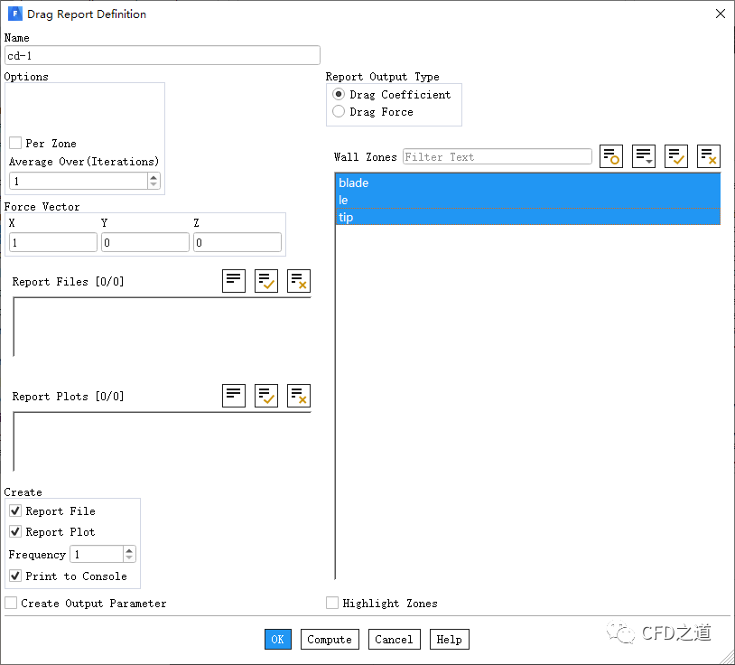Screen dimensions: 735x665
Task: Open Wall Zones list options dropdown
Action: [644, 156]
